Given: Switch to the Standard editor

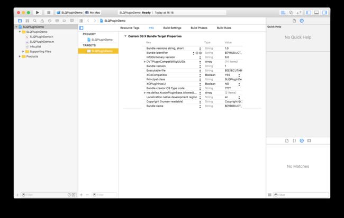Looking at the screenshot, I should pyautogui.click(x=283, y=13).
